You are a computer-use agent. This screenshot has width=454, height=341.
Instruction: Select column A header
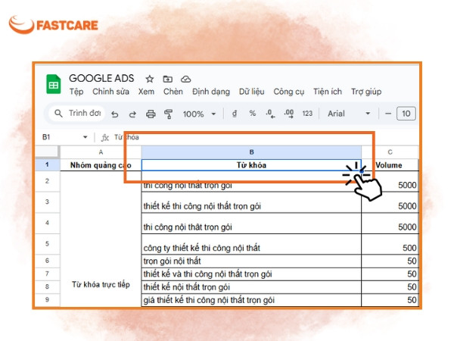pyautogui.click(x=101, y=152)
